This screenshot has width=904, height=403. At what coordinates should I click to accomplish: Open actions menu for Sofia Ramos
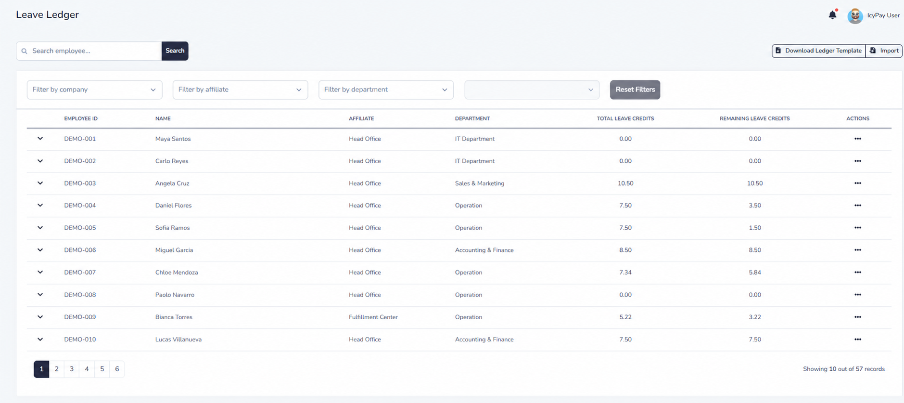pos(857,228)
